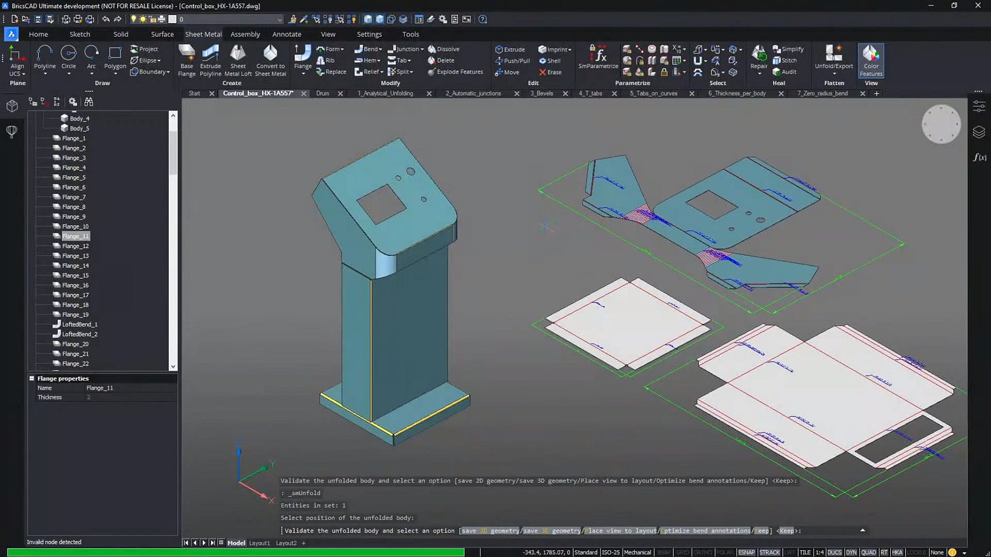Select the Push/Pull edit tool

click(x=512, y=61)
